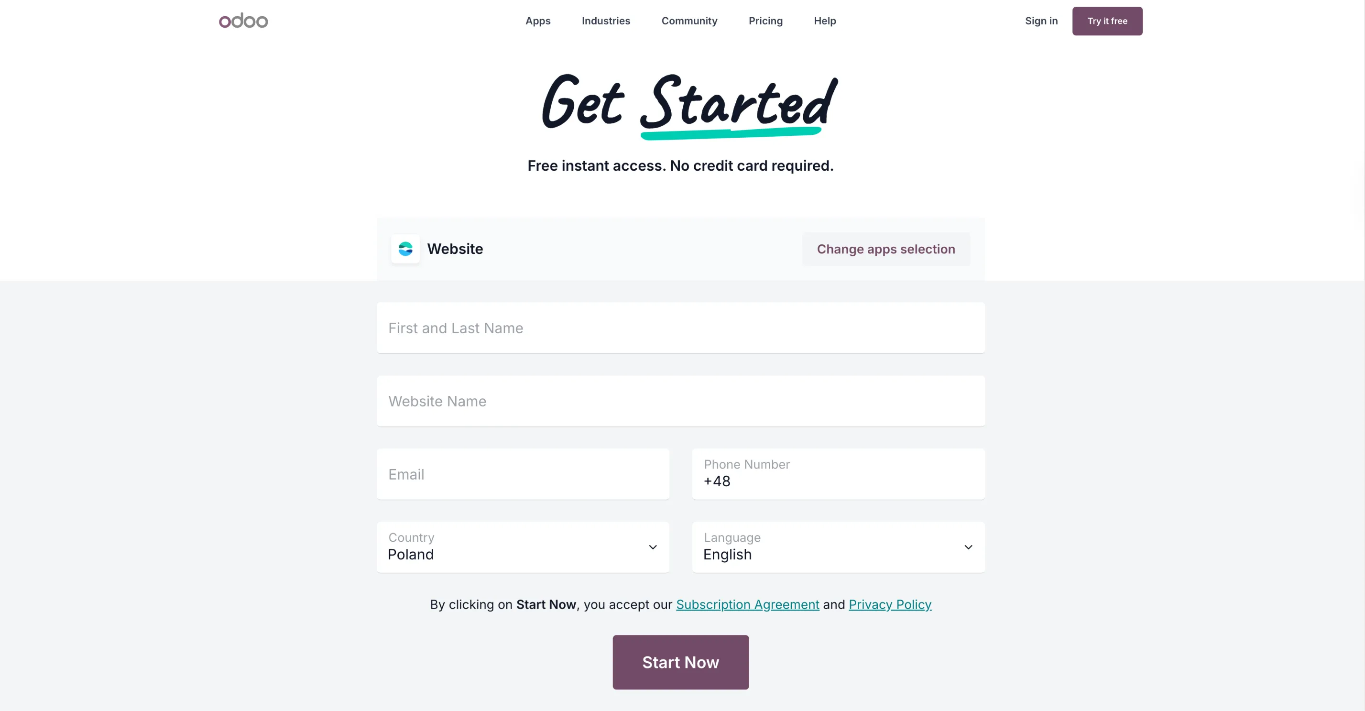This screenshot has width=1365, height=711.
Task: Click the Website app icon
Action: click(x=405, y=249)
